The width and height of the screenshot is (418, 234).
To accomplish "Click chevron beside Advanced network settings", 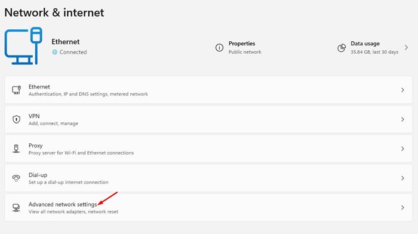I will [402, 208].
